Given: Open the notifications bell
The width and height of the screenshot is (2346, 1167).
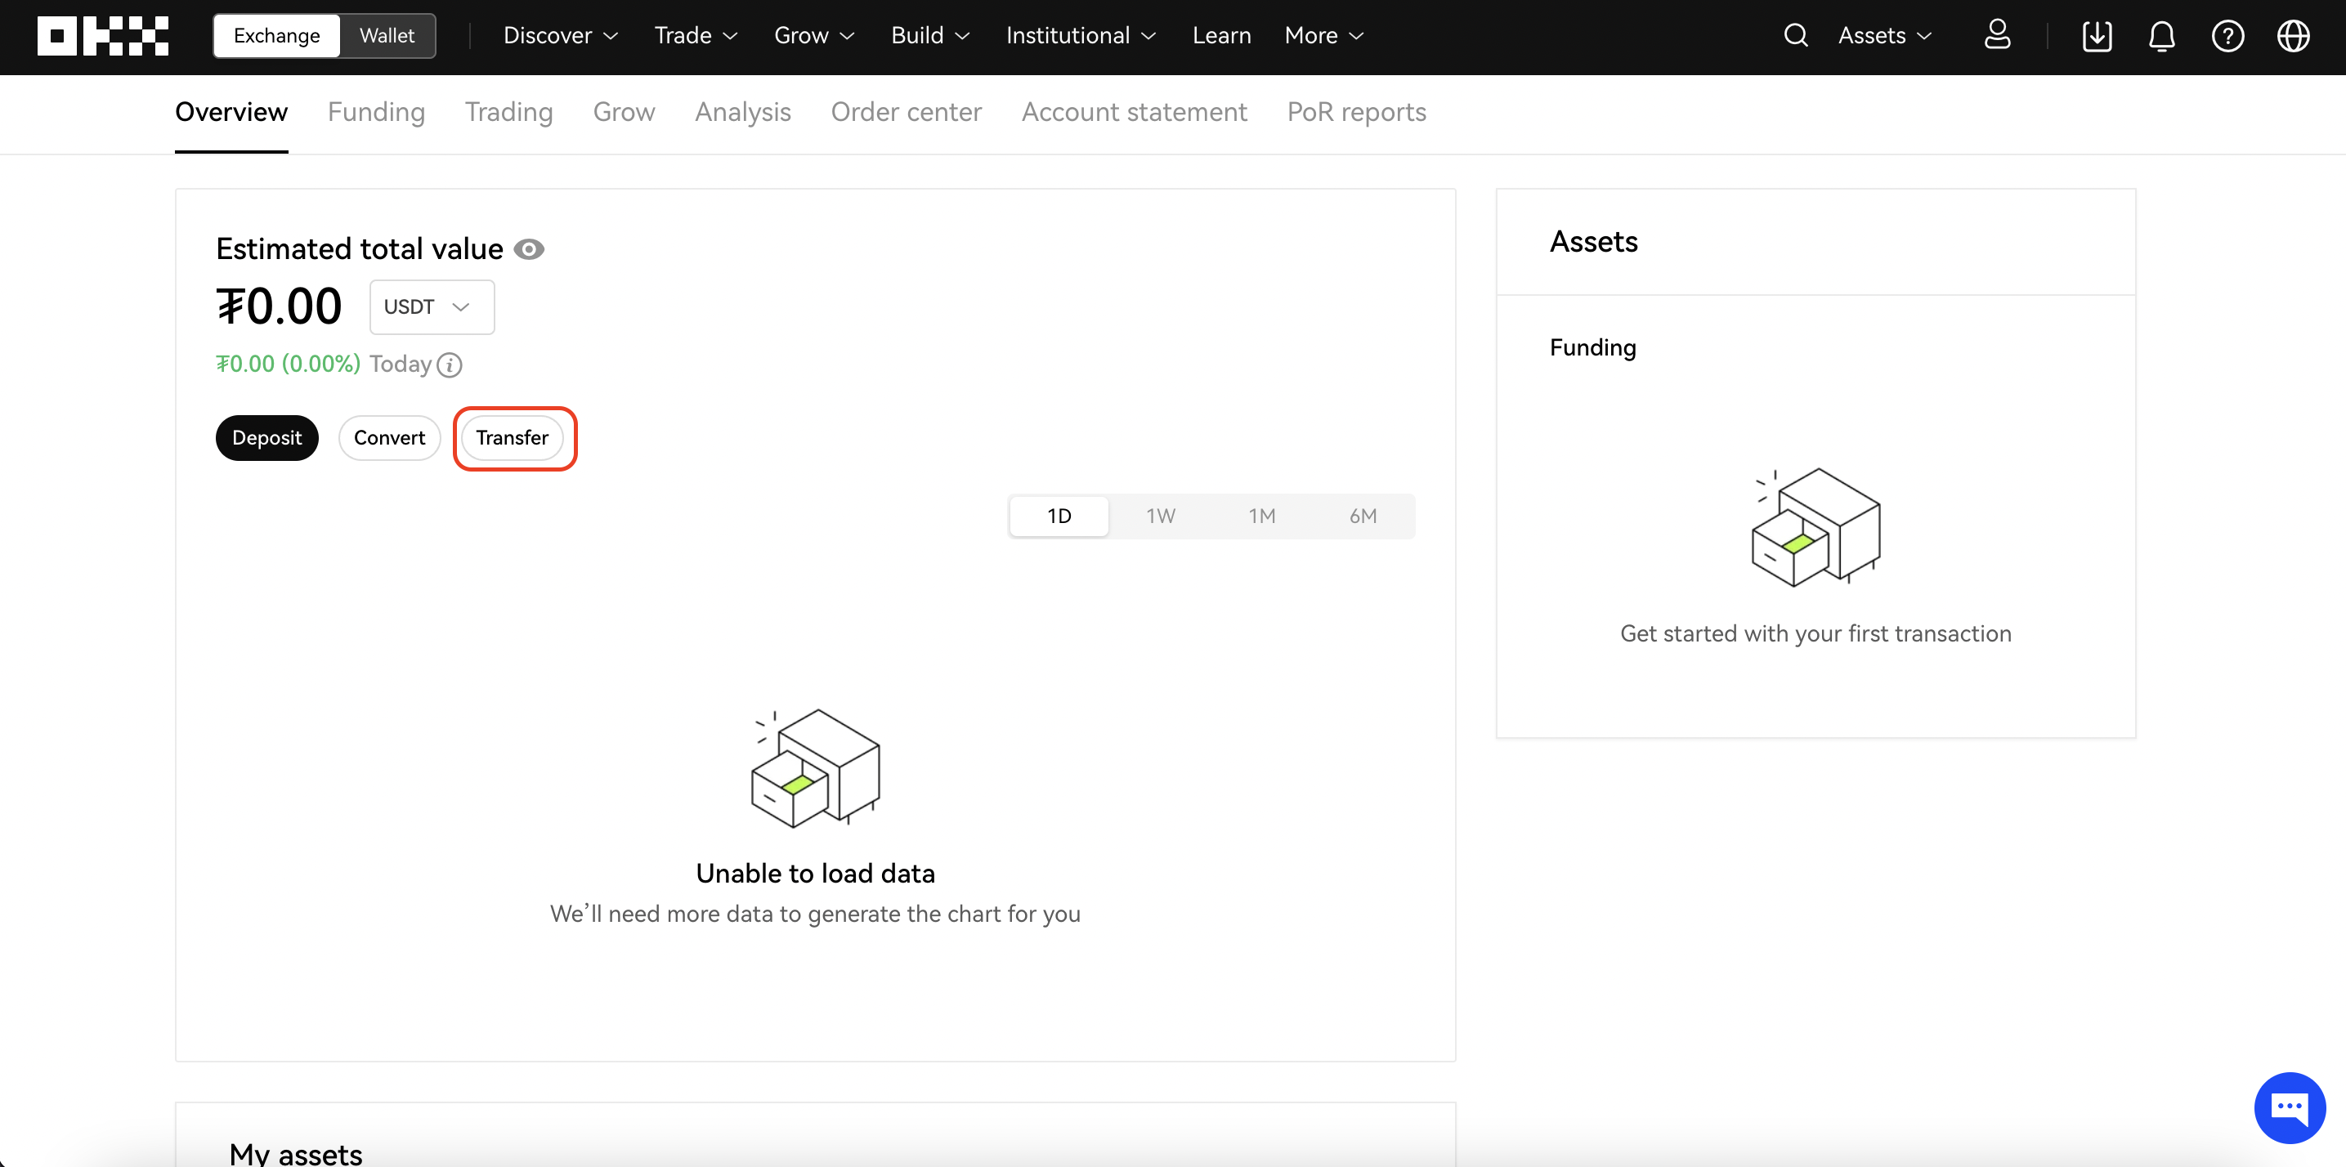Looking at the screenshot, I should pos(2162,35).
